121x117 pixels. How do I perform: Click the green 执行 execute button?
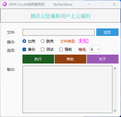coord(38,59)
